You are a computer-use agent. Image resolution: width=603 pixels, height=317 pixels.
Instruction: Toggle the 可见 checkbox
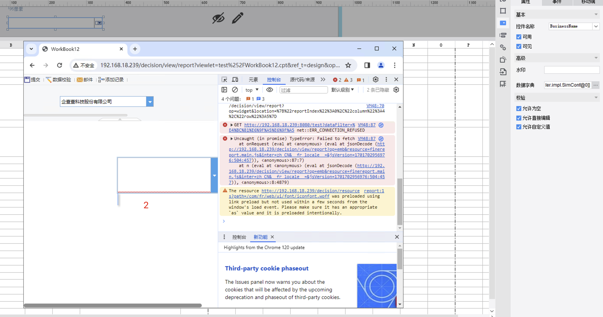(519, 46)
